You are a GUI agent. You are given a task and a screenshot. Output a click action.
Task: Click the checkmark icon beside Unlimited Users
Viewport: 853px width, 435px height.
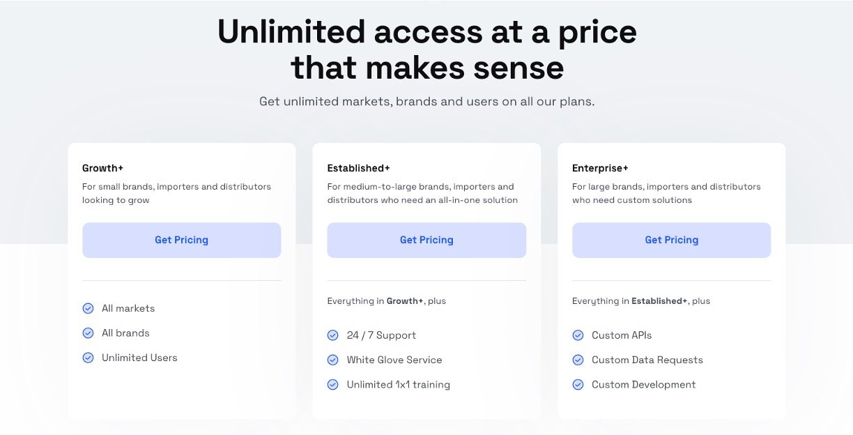[89, 358]
